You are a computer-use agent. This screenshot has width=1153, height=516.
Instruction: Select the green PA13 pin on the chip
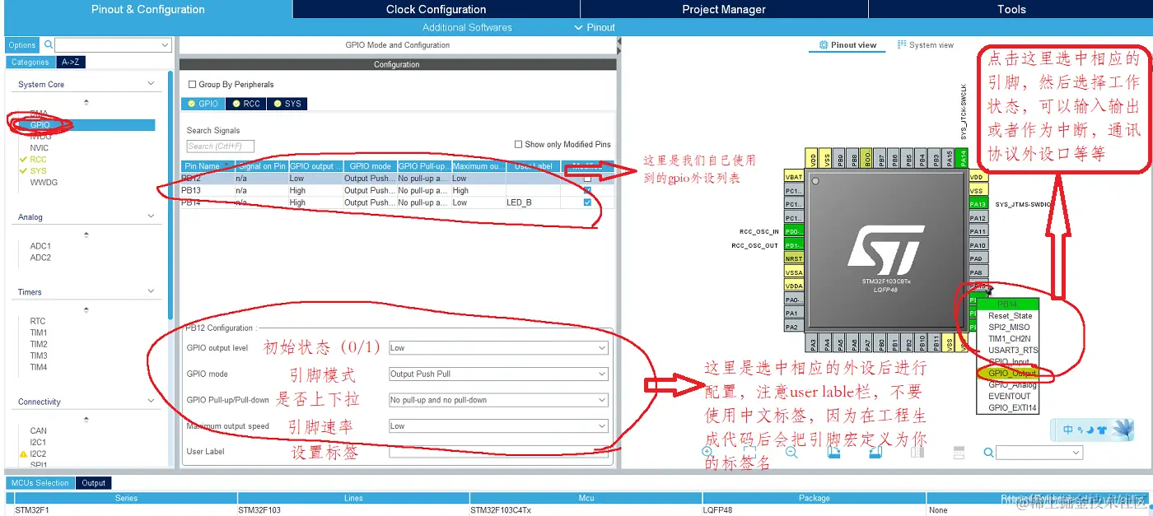click(x=978, y=204)
